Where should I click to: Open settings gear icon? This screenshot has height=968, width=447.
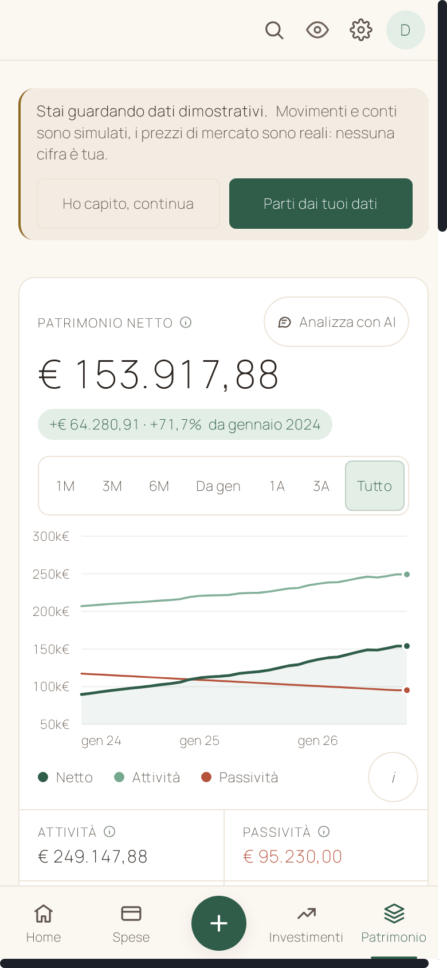361,30
